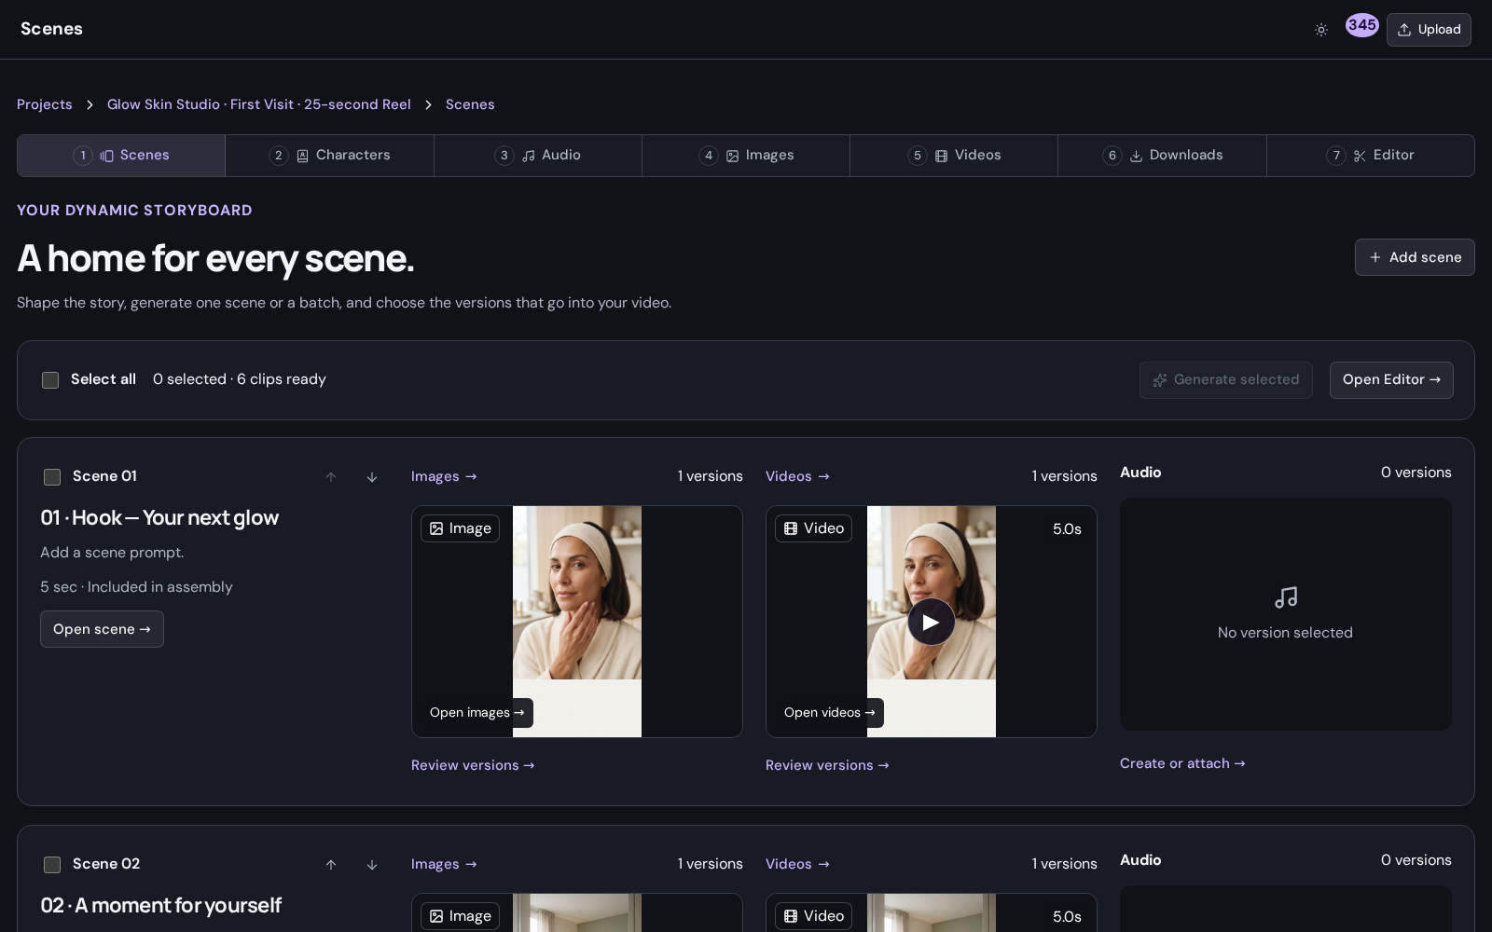Screen dimensions: 1492x932
Task: Play the Scene 01 video
Action: [931, 623]
